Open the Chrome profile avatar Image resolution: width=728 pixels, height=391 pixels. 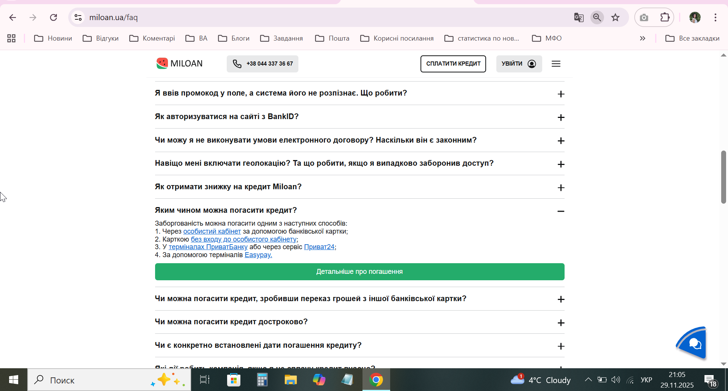(x=695, y=17)
